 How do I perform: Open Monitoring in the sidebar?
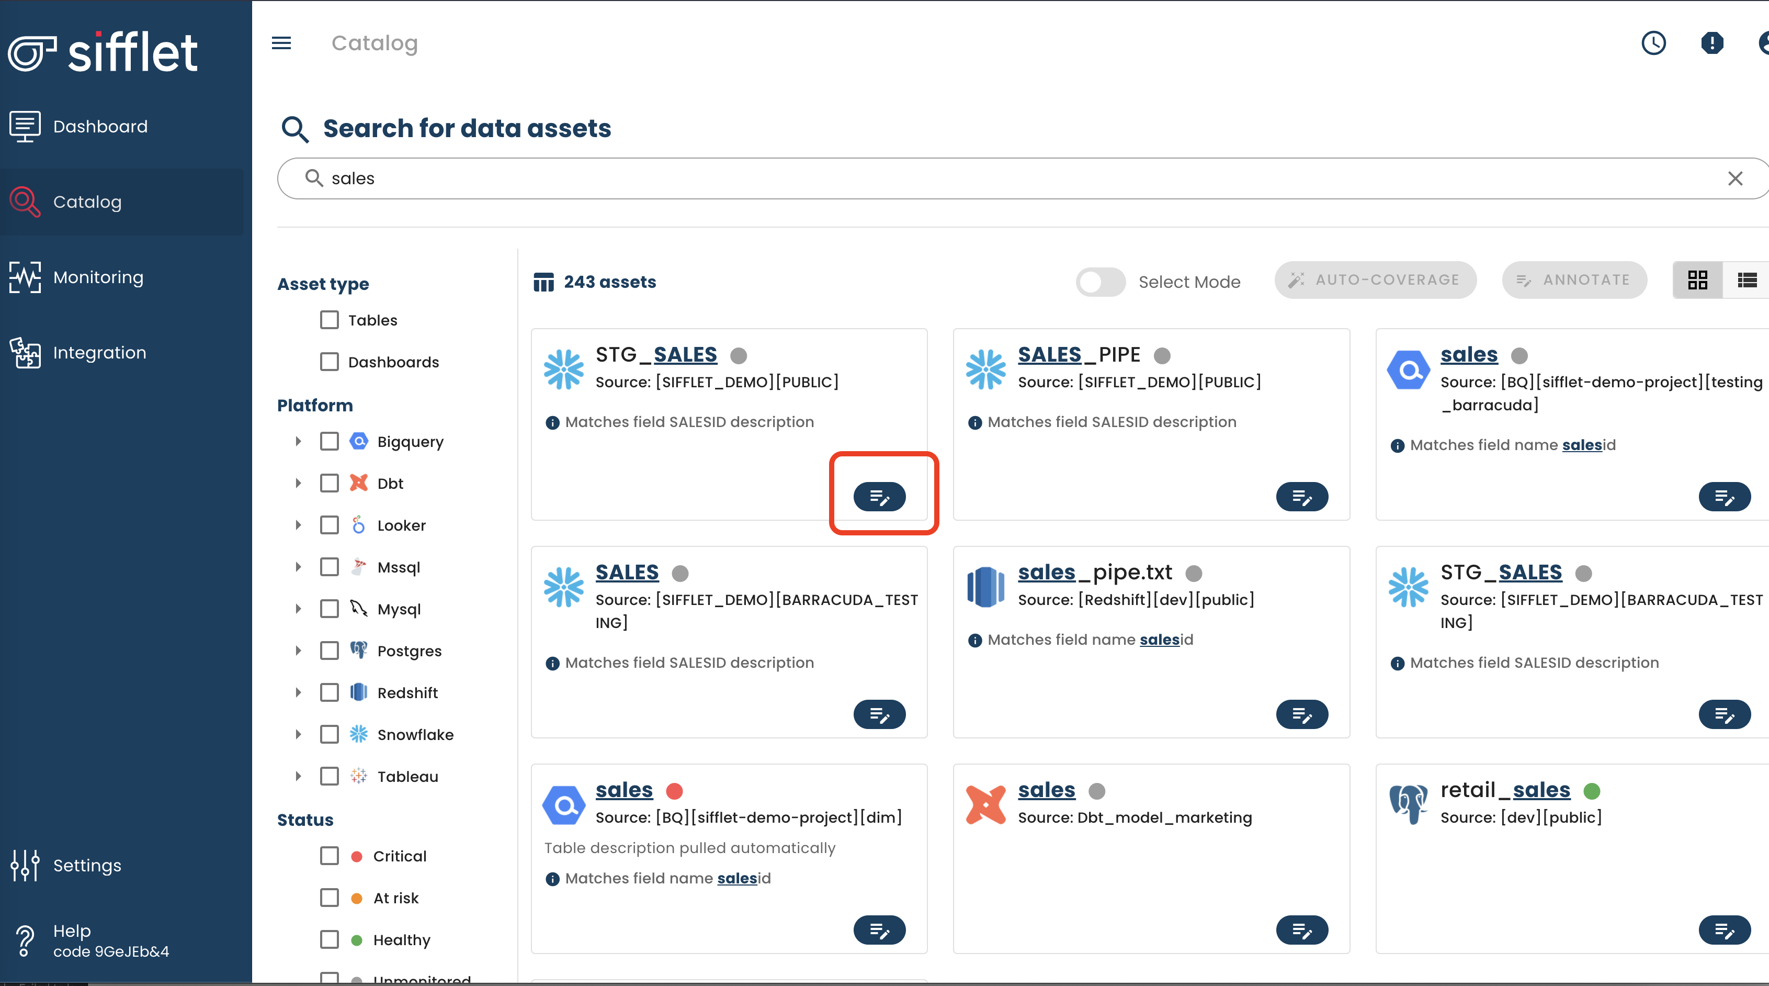pyautogui.click(x=98, y=277)
